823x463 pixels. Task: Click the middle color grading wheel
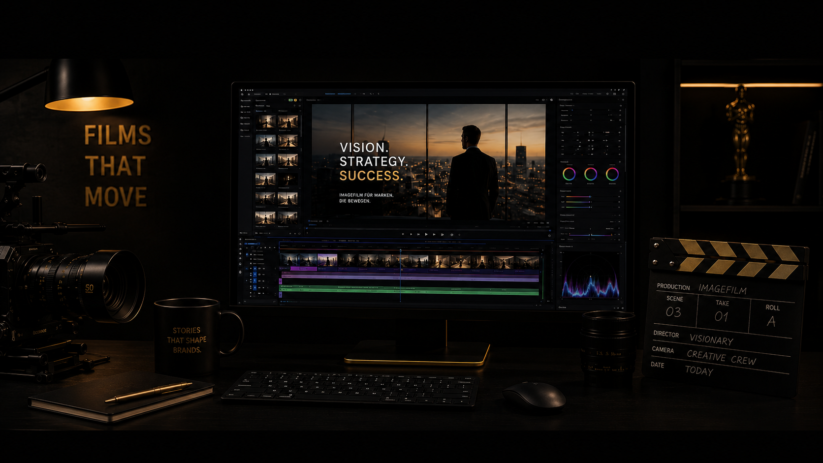point(591,174)
